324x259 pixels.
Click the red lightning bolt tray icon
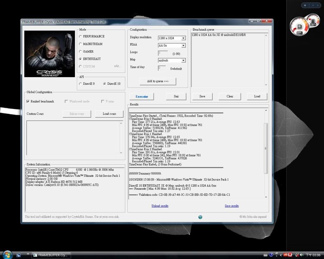click(x=290, y=255)
